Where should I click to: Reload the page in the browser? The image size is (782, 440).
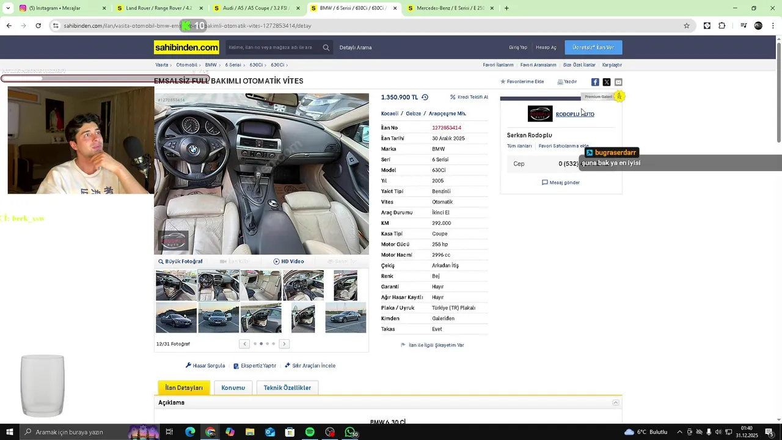38,26
